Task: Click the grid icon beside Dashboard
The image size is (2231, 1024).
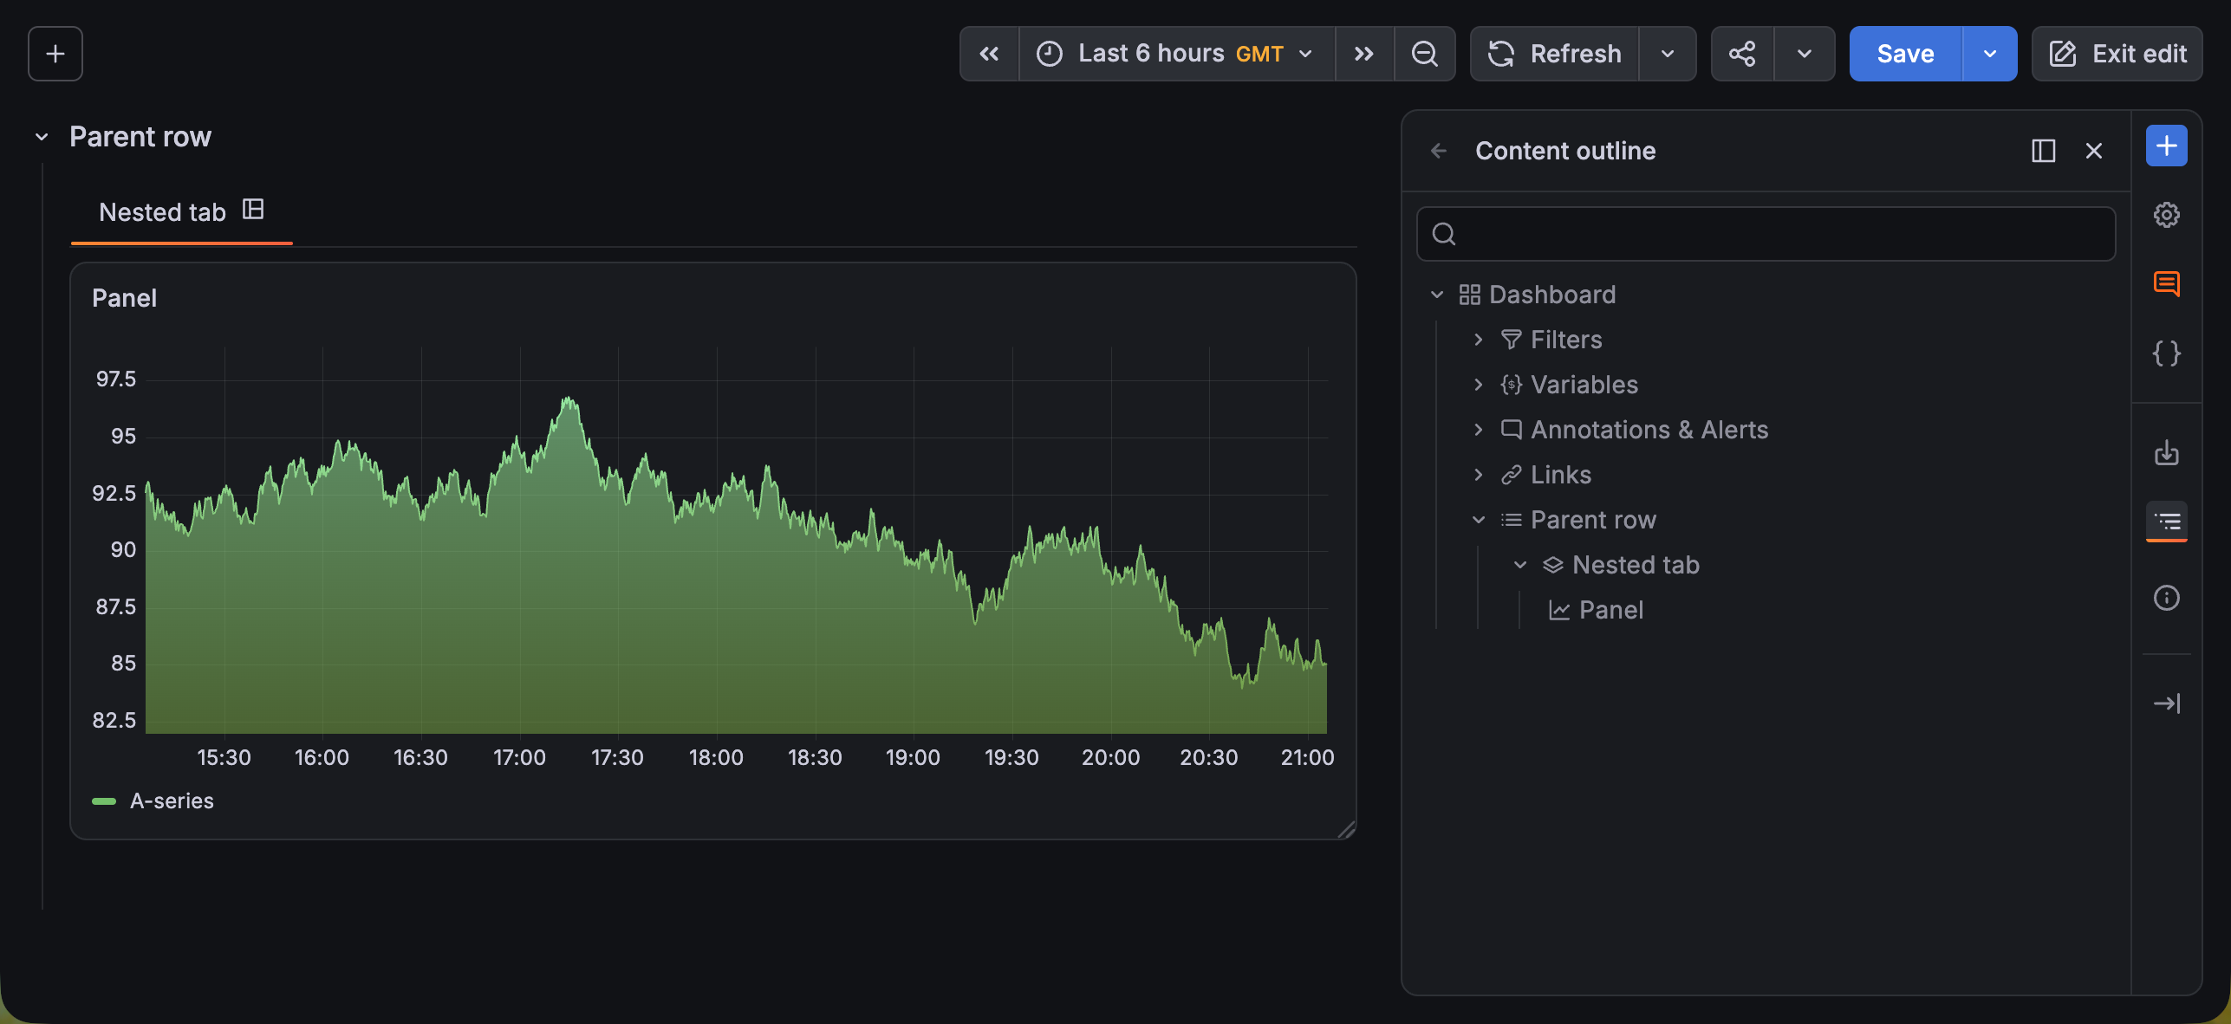Action: [x=1469, y=295]
